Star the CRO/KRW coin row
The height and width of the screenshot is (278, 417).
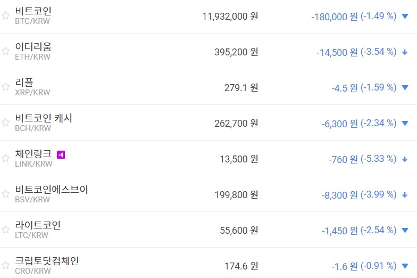pos(5,265)
